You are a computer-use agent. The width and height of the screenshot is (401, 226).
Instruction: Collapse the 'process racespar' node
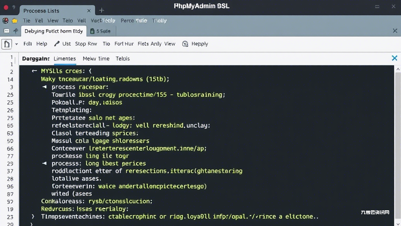[45, 87]
